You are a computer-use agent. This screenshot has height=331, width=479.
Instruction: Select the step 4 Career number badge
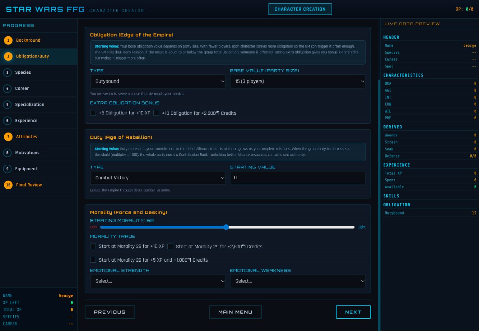click(7, 88)
